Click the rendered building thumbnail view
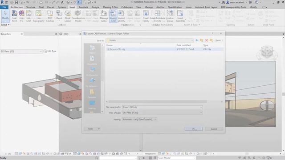The image size is (285, 160). tap(250, 94)
